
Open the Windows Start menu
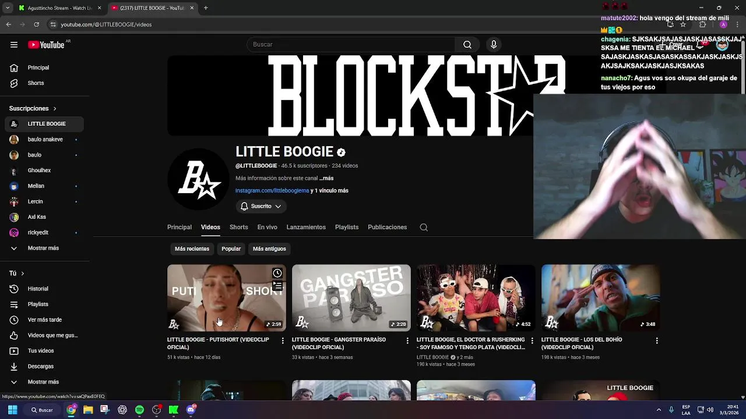click(x=12, y=410)
